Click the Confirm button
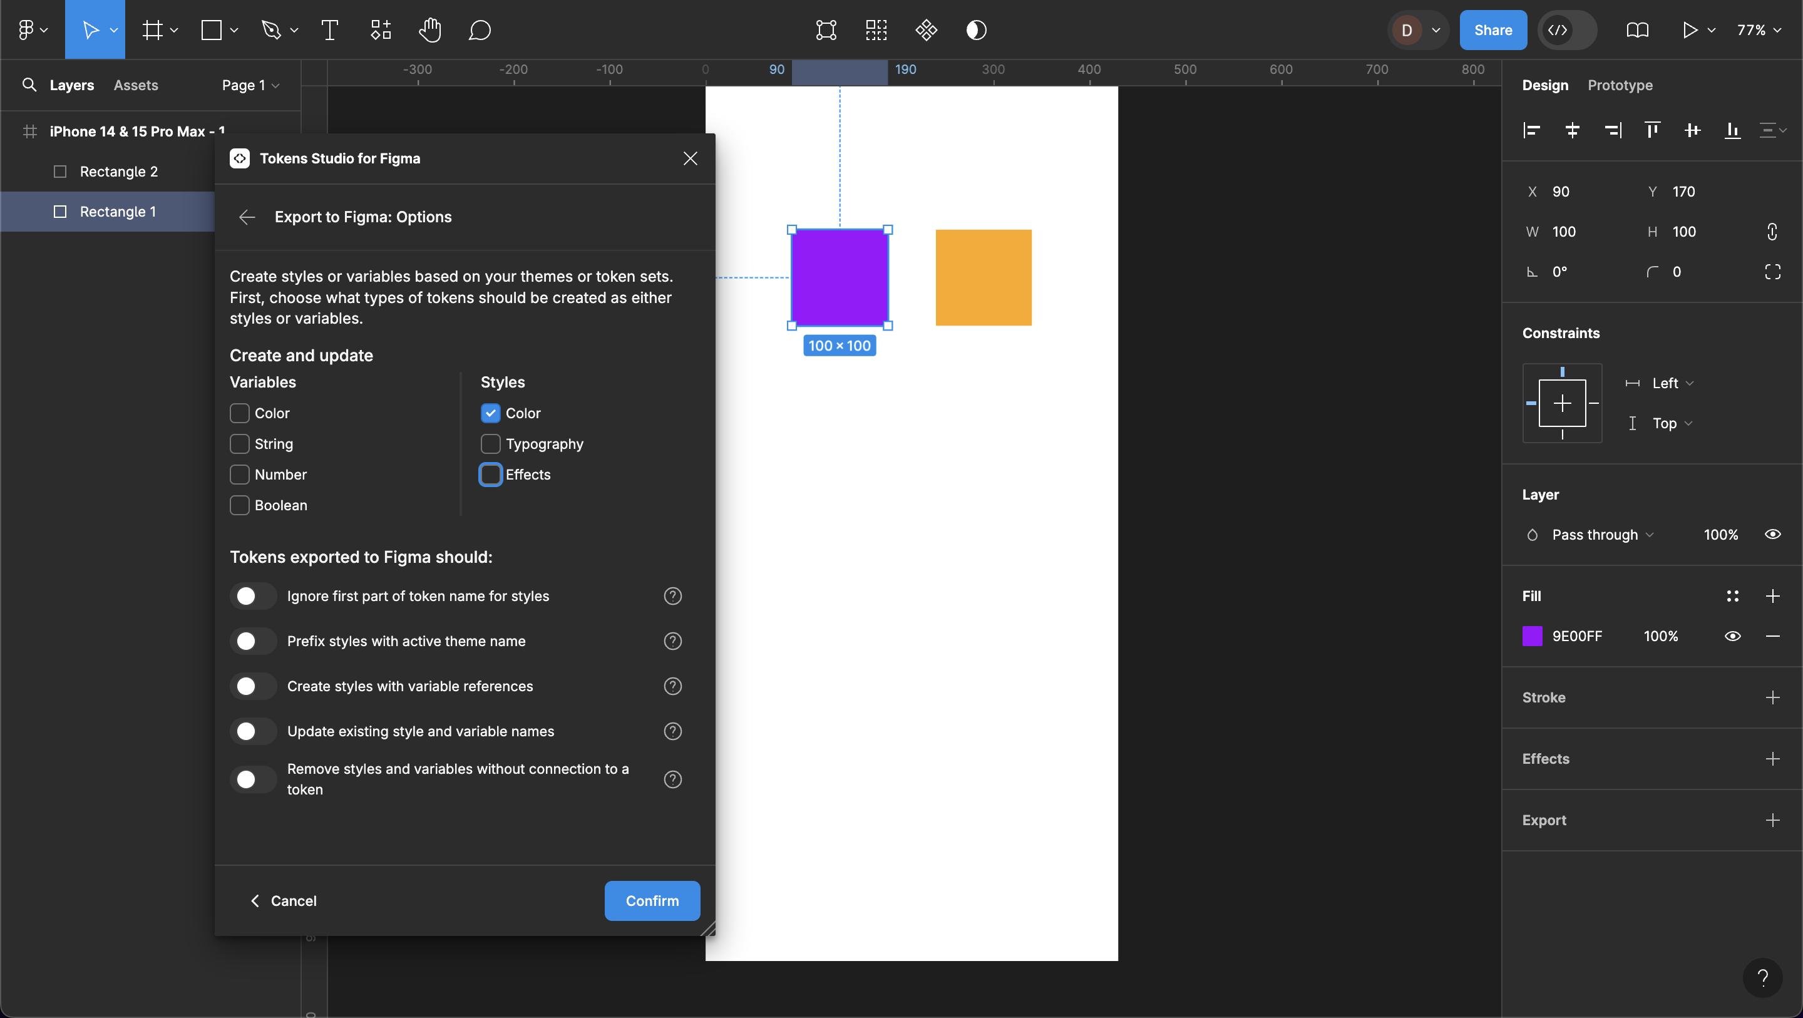Image resolution: width=1803 pixels, height=1018 pixels. [x=652, y=900]
